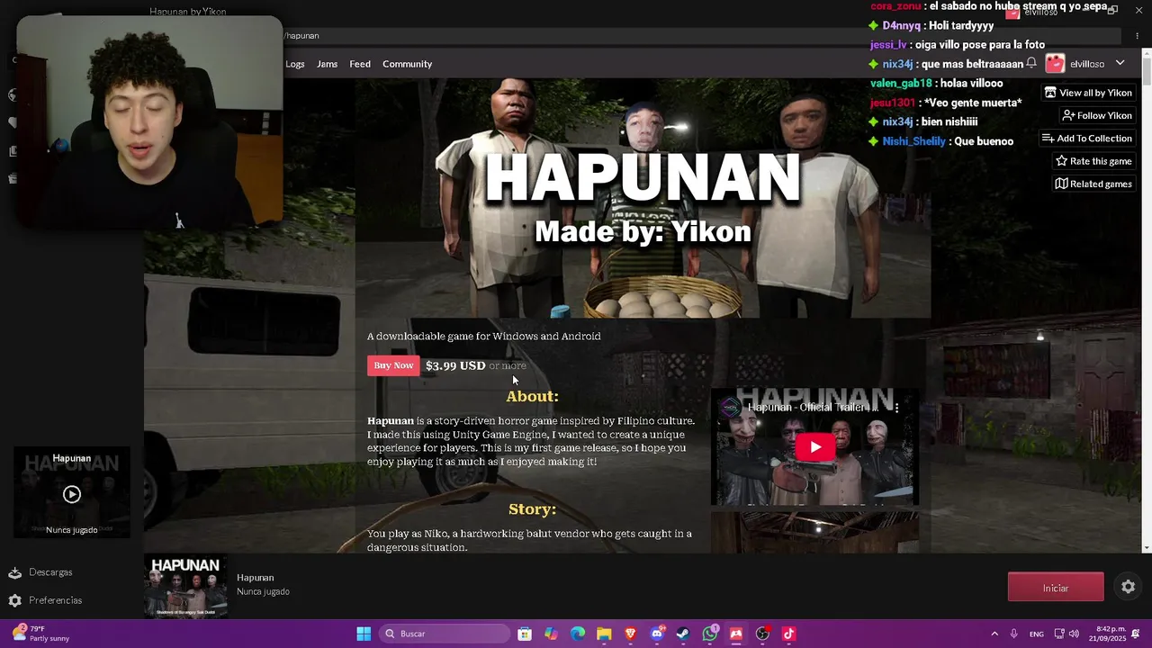Click Rate this game button
The width and height of the screenshot is (1152, 648).
click(x=1093, y=161)
